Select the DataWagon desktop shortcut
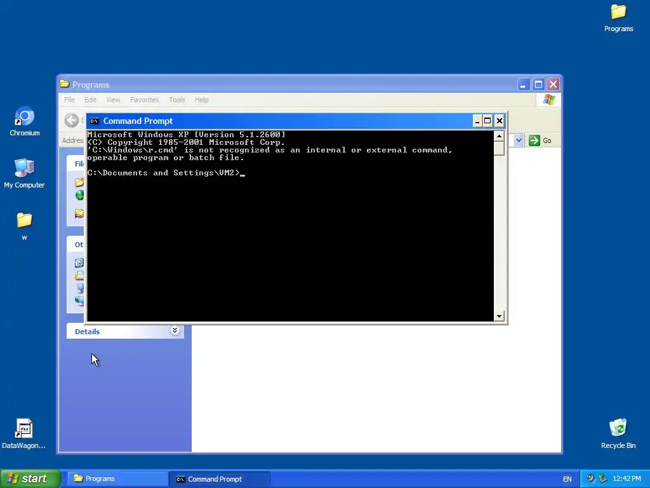The width and height of the screenshot is (650, 488). [x=23, y=433]
